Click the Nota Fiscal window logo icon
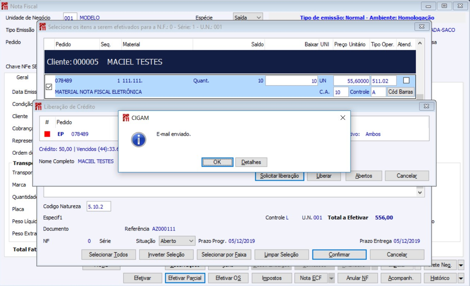Viewport: 470px width, 286px height. 4,6
